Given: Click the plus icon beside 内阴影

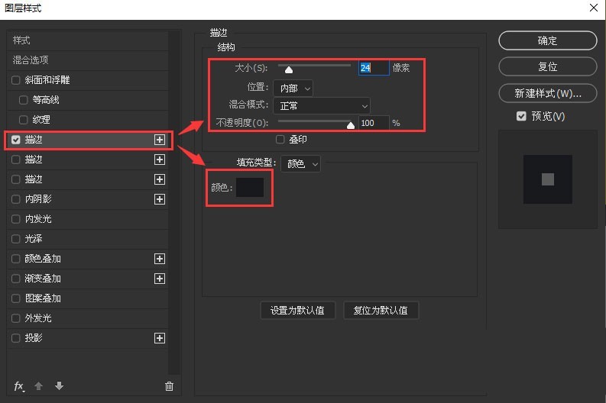Looking at the screenshot, I should (x=160, y=199).
